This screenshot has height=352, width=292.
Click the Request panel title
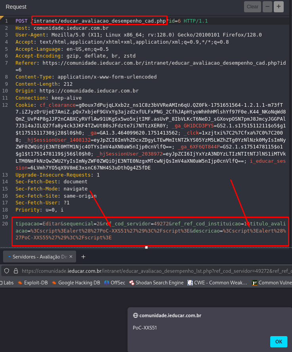[x=16, y=7]
